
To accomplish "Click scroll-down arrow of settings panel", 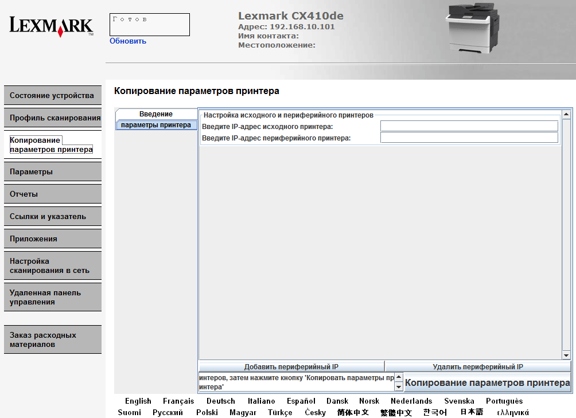I will pos(566,356).
